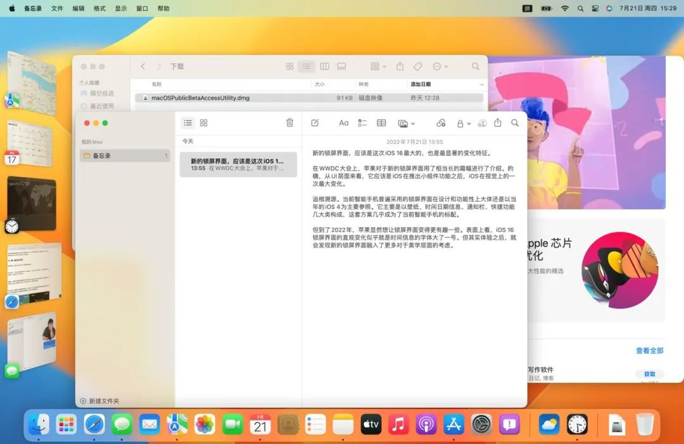Create a new note with the compose icon
The height and width of the screenshot is (444, 684).
(x=315, y=123)
